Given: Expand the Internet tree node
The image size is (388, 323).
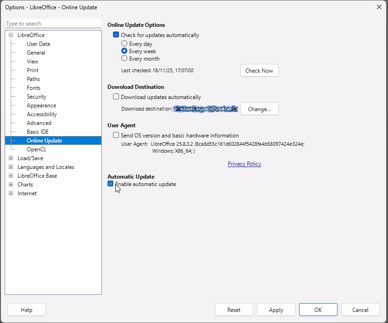Looking at the screenshot, I should 11,193.
